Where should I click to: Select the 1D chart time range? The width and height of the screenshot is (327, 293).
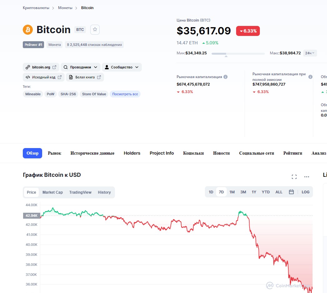(x=211, y=192)
